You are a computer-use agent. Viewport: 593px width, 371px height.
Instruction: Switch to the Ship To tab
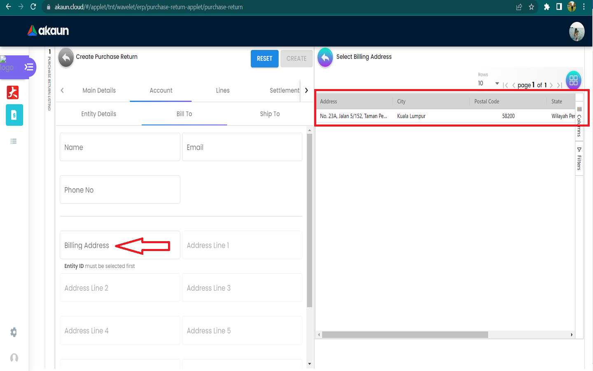pyautogui.click(x=270, y=114)
